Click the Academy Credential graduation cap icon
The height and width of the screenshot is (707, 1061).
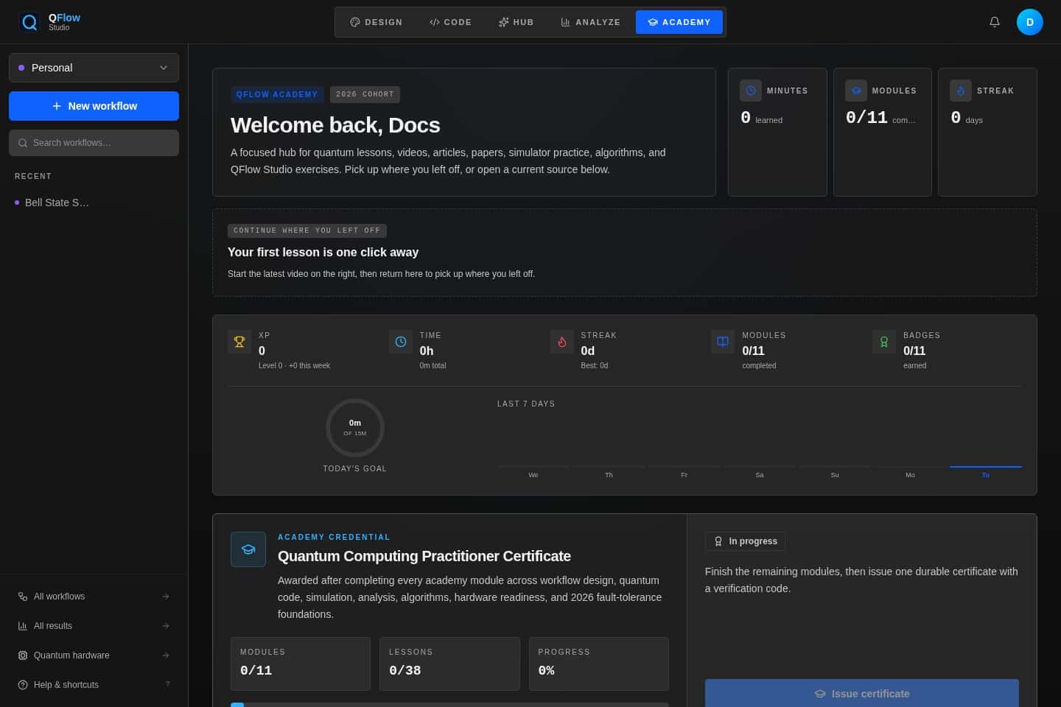coord(248,549)
